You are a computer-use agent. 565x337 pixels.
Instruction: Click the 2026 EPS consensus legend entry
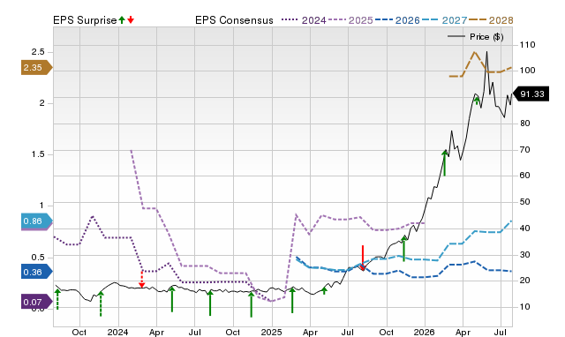pyautogui.click(x=397, y=20)
